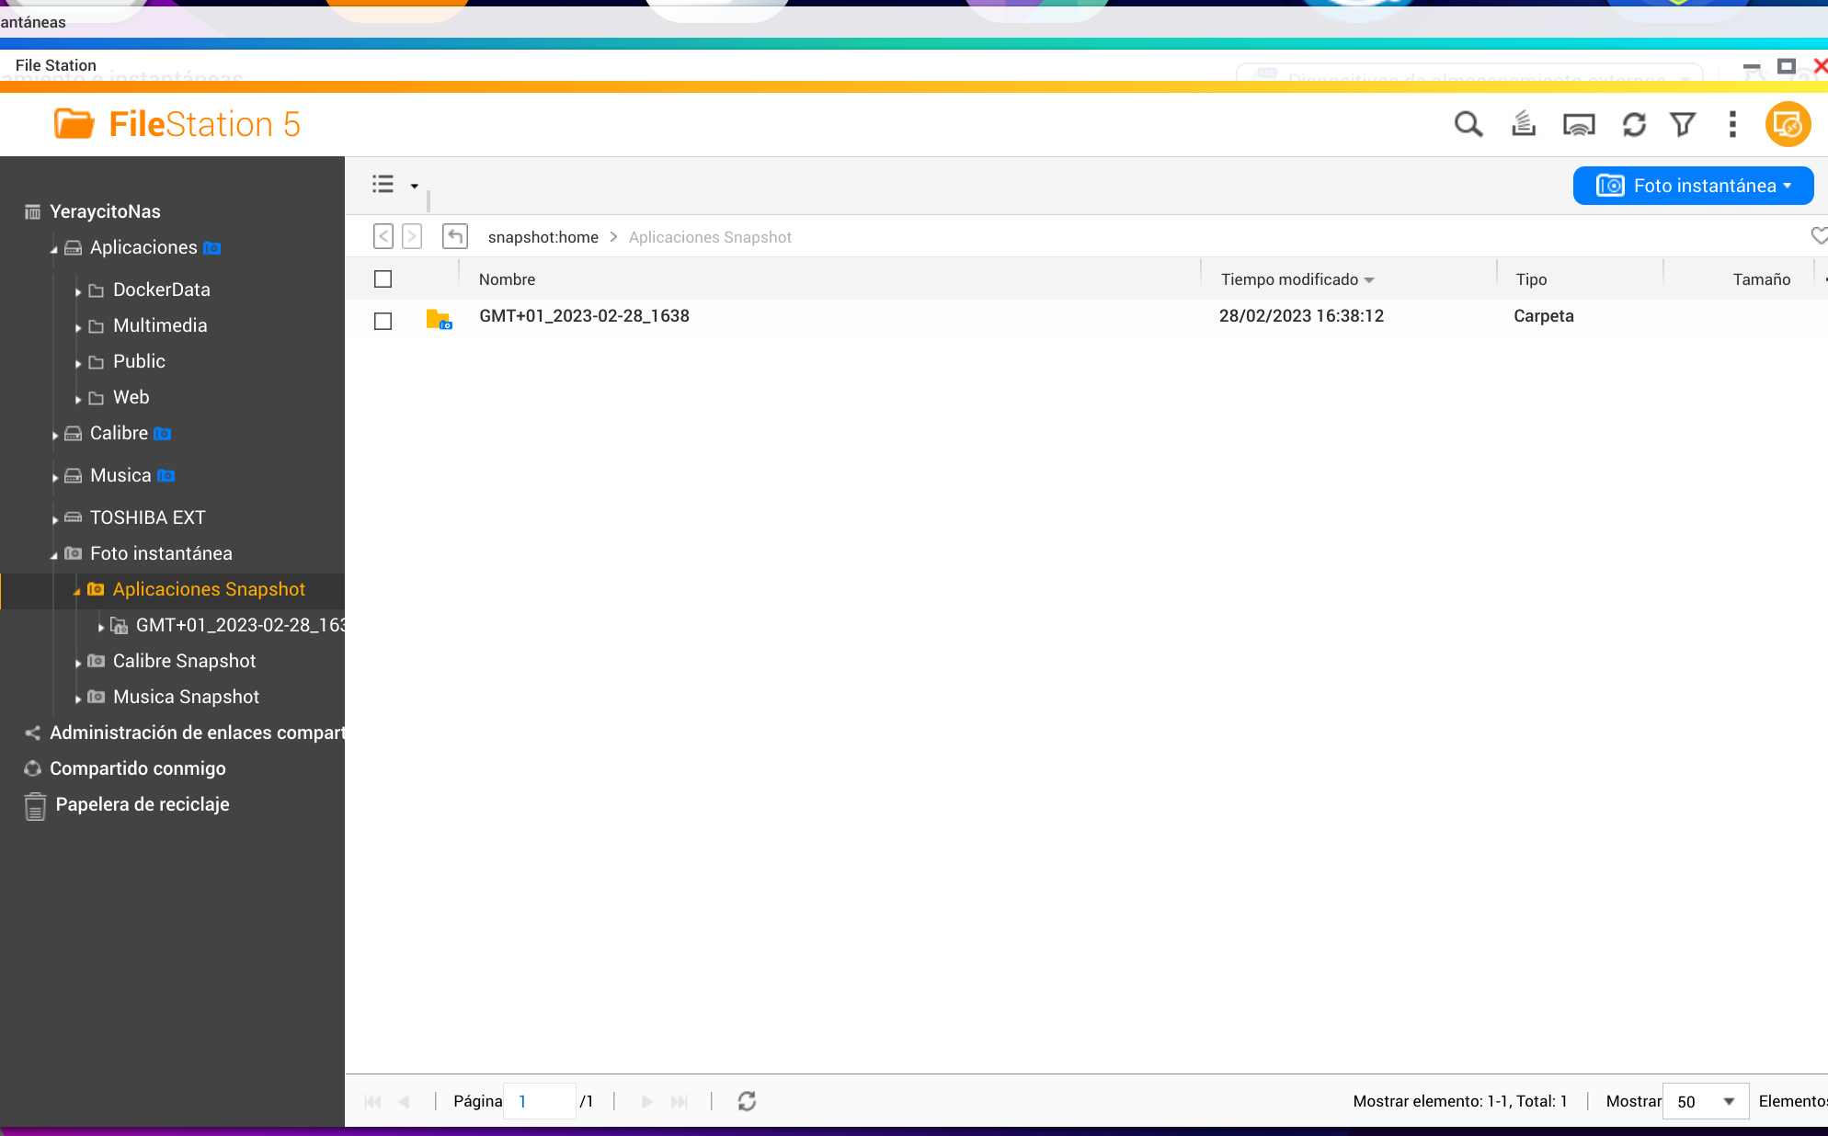Open the smart file filter funnel icon
Viewport: 1828px width, 1136px height.
(x=1683, y=124)
